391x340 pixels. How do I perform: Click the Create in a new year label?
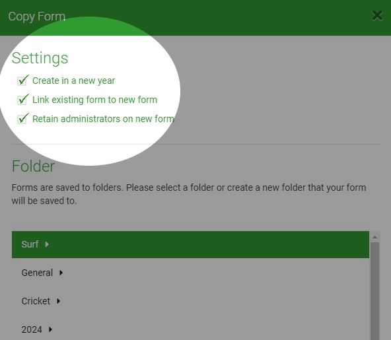pyautogui.click(x=73, y=81)
